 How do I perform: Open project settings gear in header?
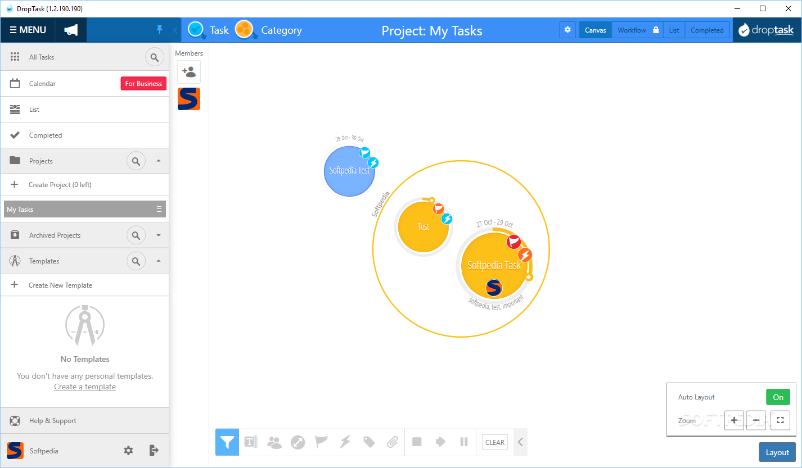567,30
